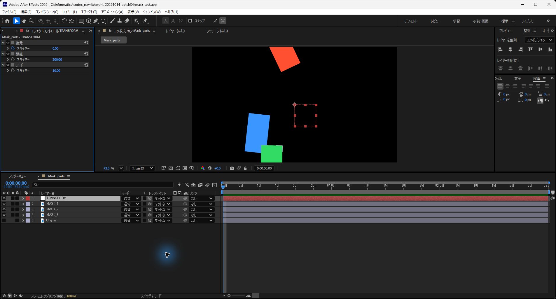Image resolution: width=556 pixels, height=299 pixels.
Task: Toggle the 復元 effect's eye switch
Action: point(8,43)
